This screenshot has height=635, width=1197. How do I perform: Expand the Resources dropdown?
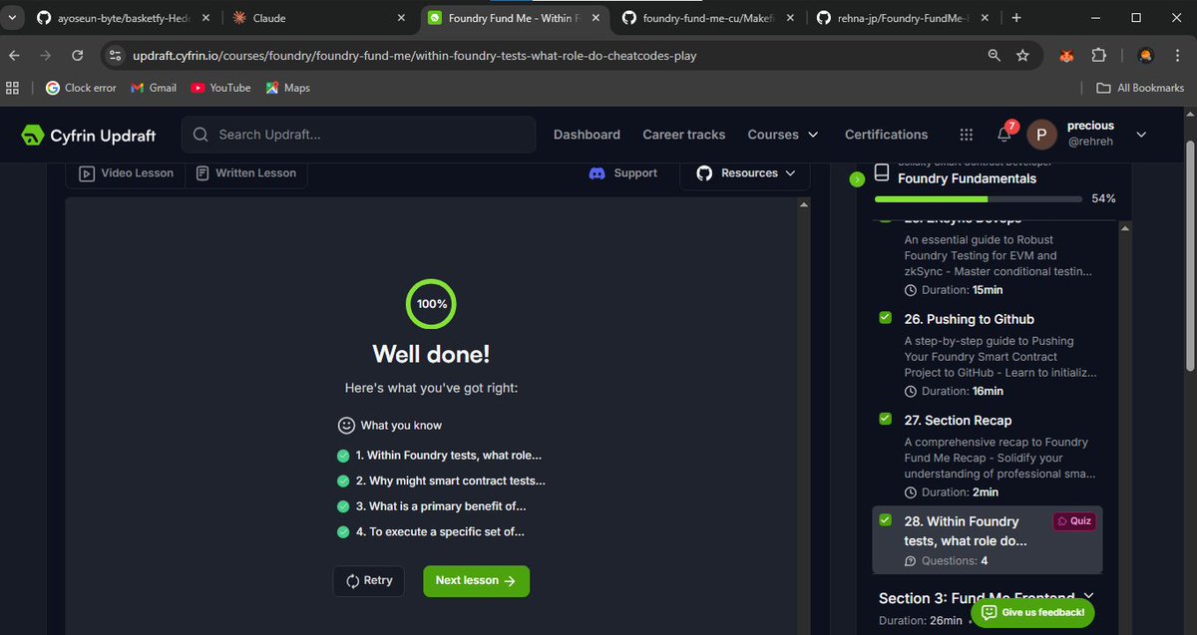[788, 172]
